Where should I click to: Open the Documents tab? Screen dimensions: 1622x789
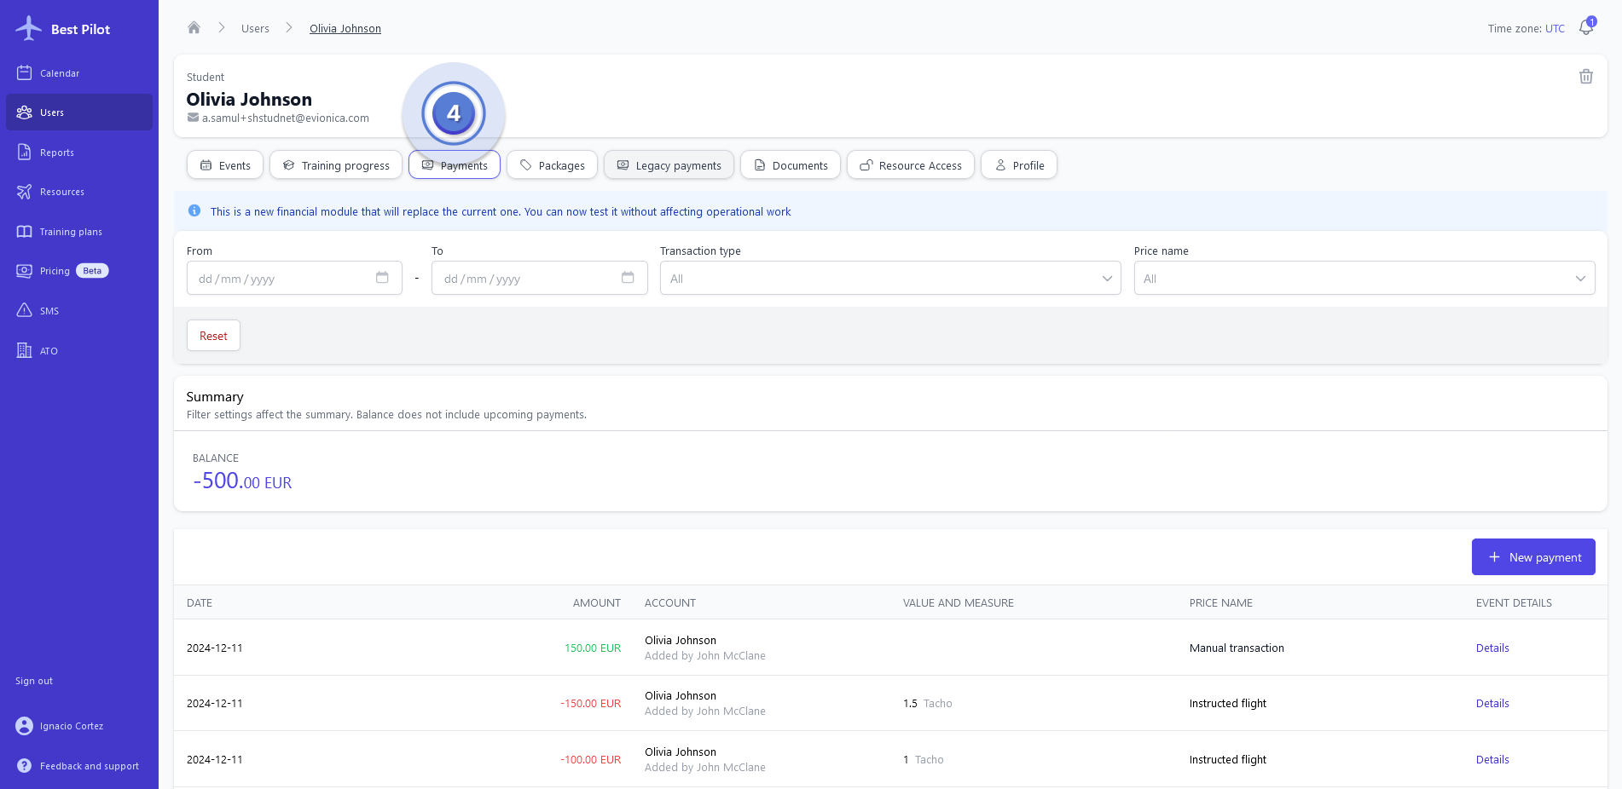791,165
